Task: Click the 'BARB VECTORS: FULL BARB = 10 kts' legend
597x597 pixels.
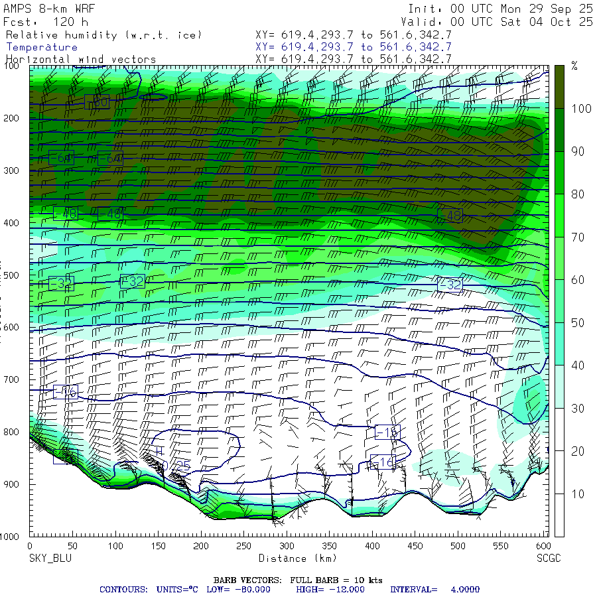Action: click(x=298, y=580)
